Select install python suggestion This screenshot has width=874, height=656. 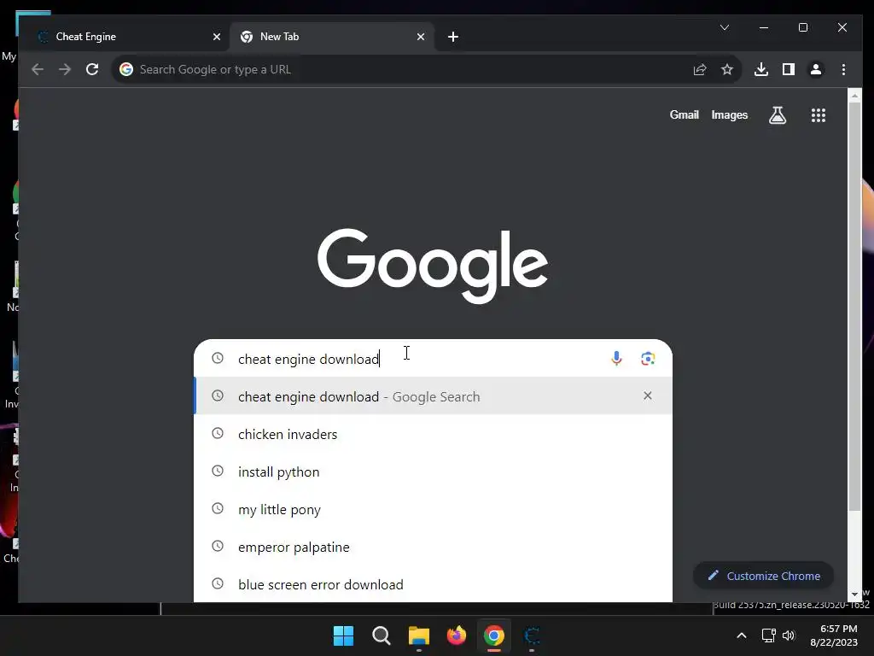point(433,471)
